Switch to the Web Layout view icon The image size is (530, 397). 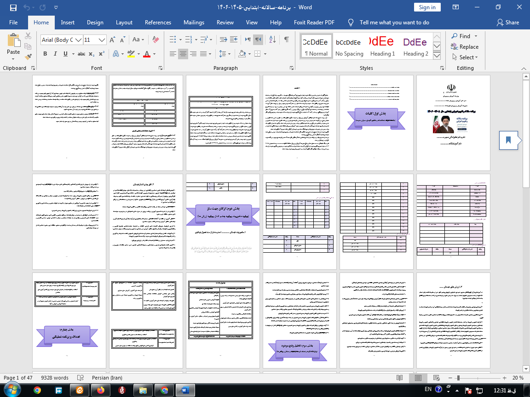(436, 378)
